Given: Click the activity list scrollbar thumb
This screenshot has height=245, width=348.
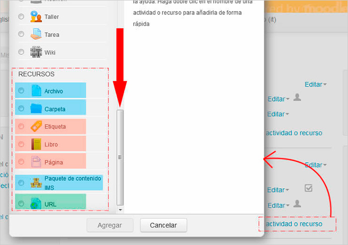Looking at the screenshot, I should pyautogui.click(x=119, y=157).
